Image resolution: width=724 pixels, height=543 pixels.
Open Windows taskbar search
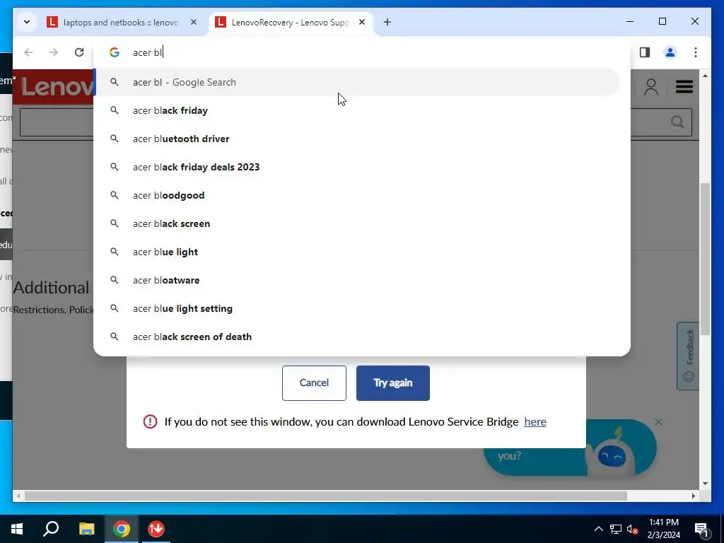click(x=51, y=529)
